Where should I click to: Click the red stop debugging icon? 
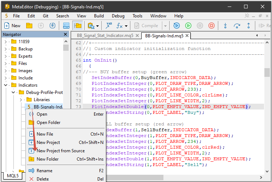211,26
